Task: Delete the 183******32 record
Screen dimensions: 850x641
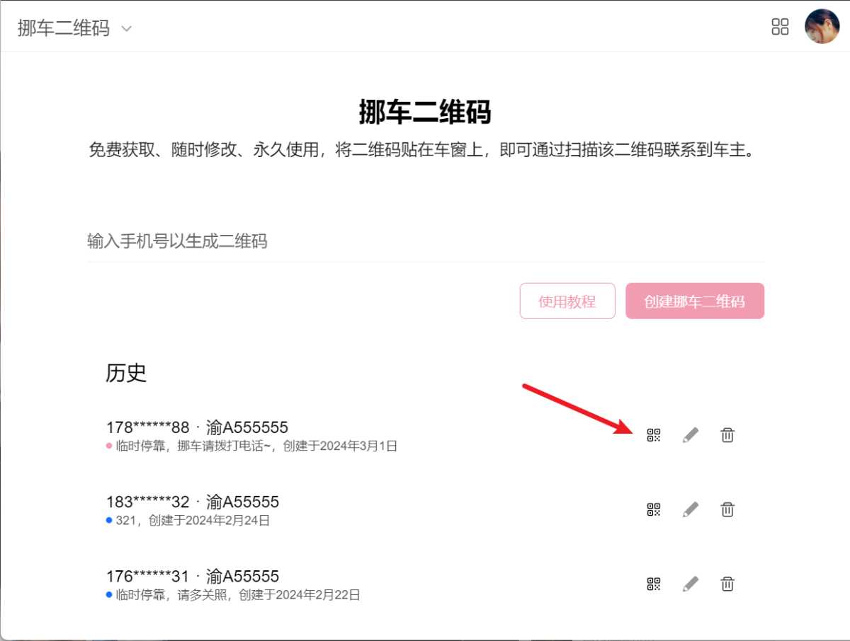Action: [727, 509]
